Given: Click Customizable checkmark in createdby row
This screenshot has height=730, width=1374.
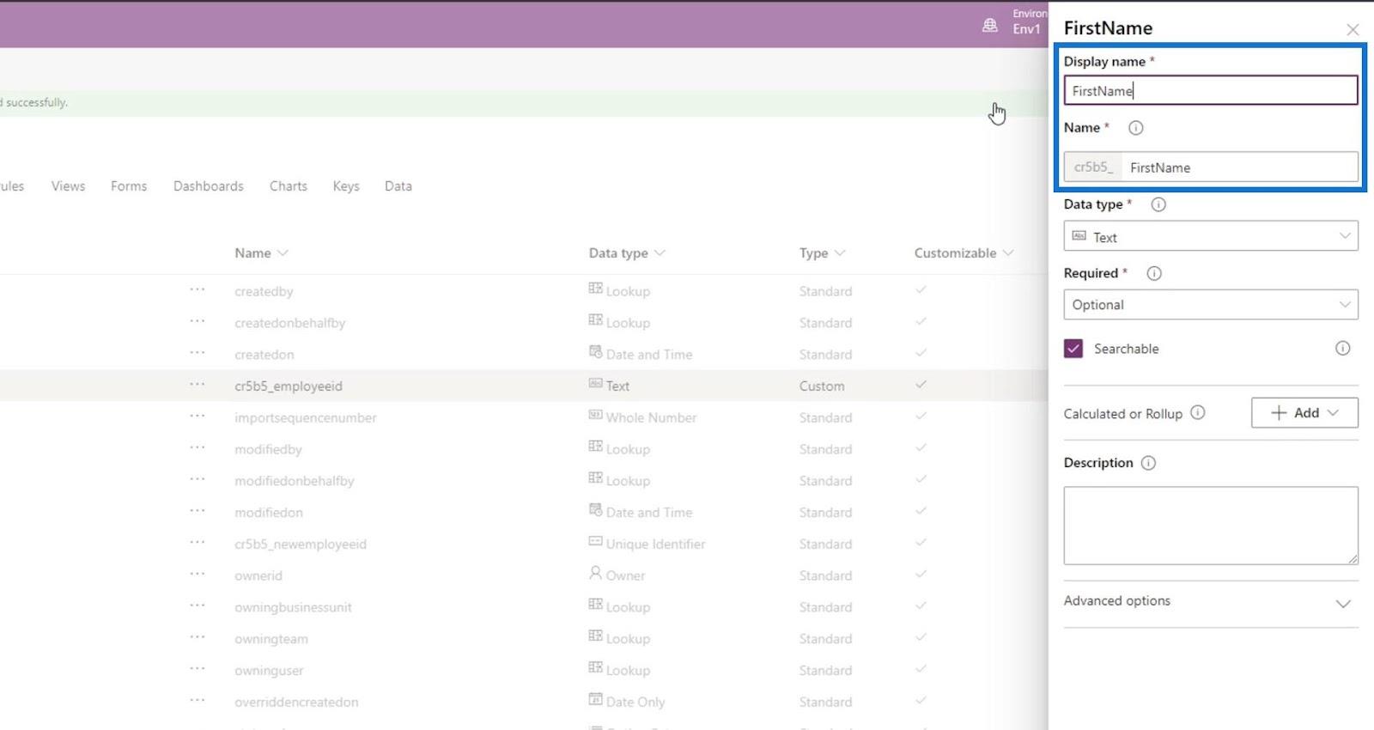Looking at the screenshot, I should coord(921,289).
